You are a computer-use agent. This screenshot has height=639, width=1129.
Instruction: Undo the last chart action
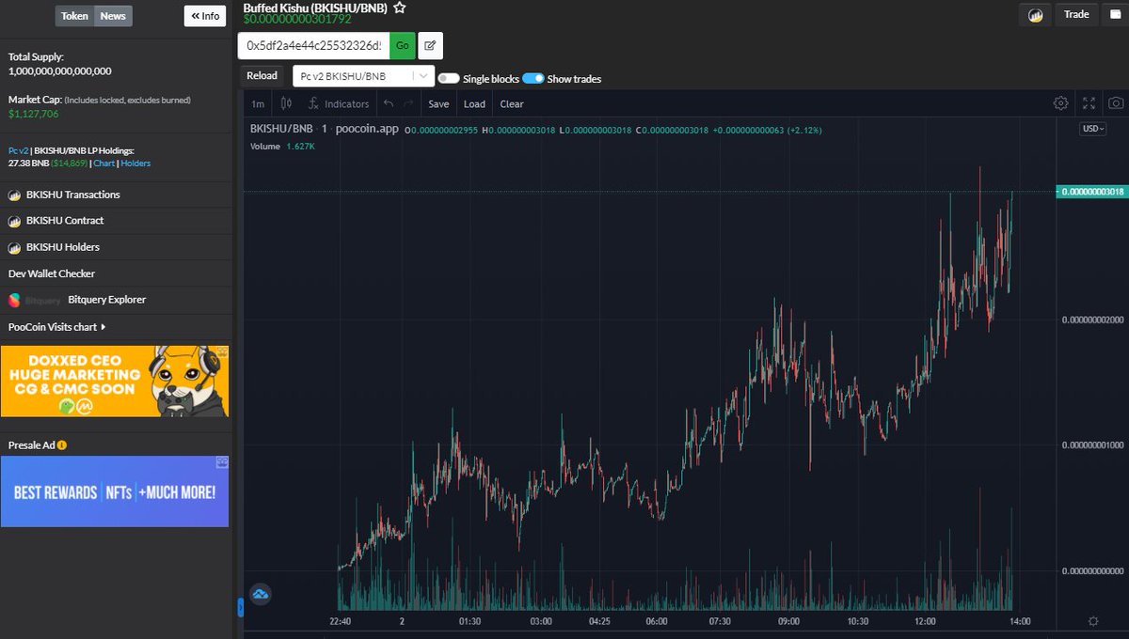tap(389, 104)
